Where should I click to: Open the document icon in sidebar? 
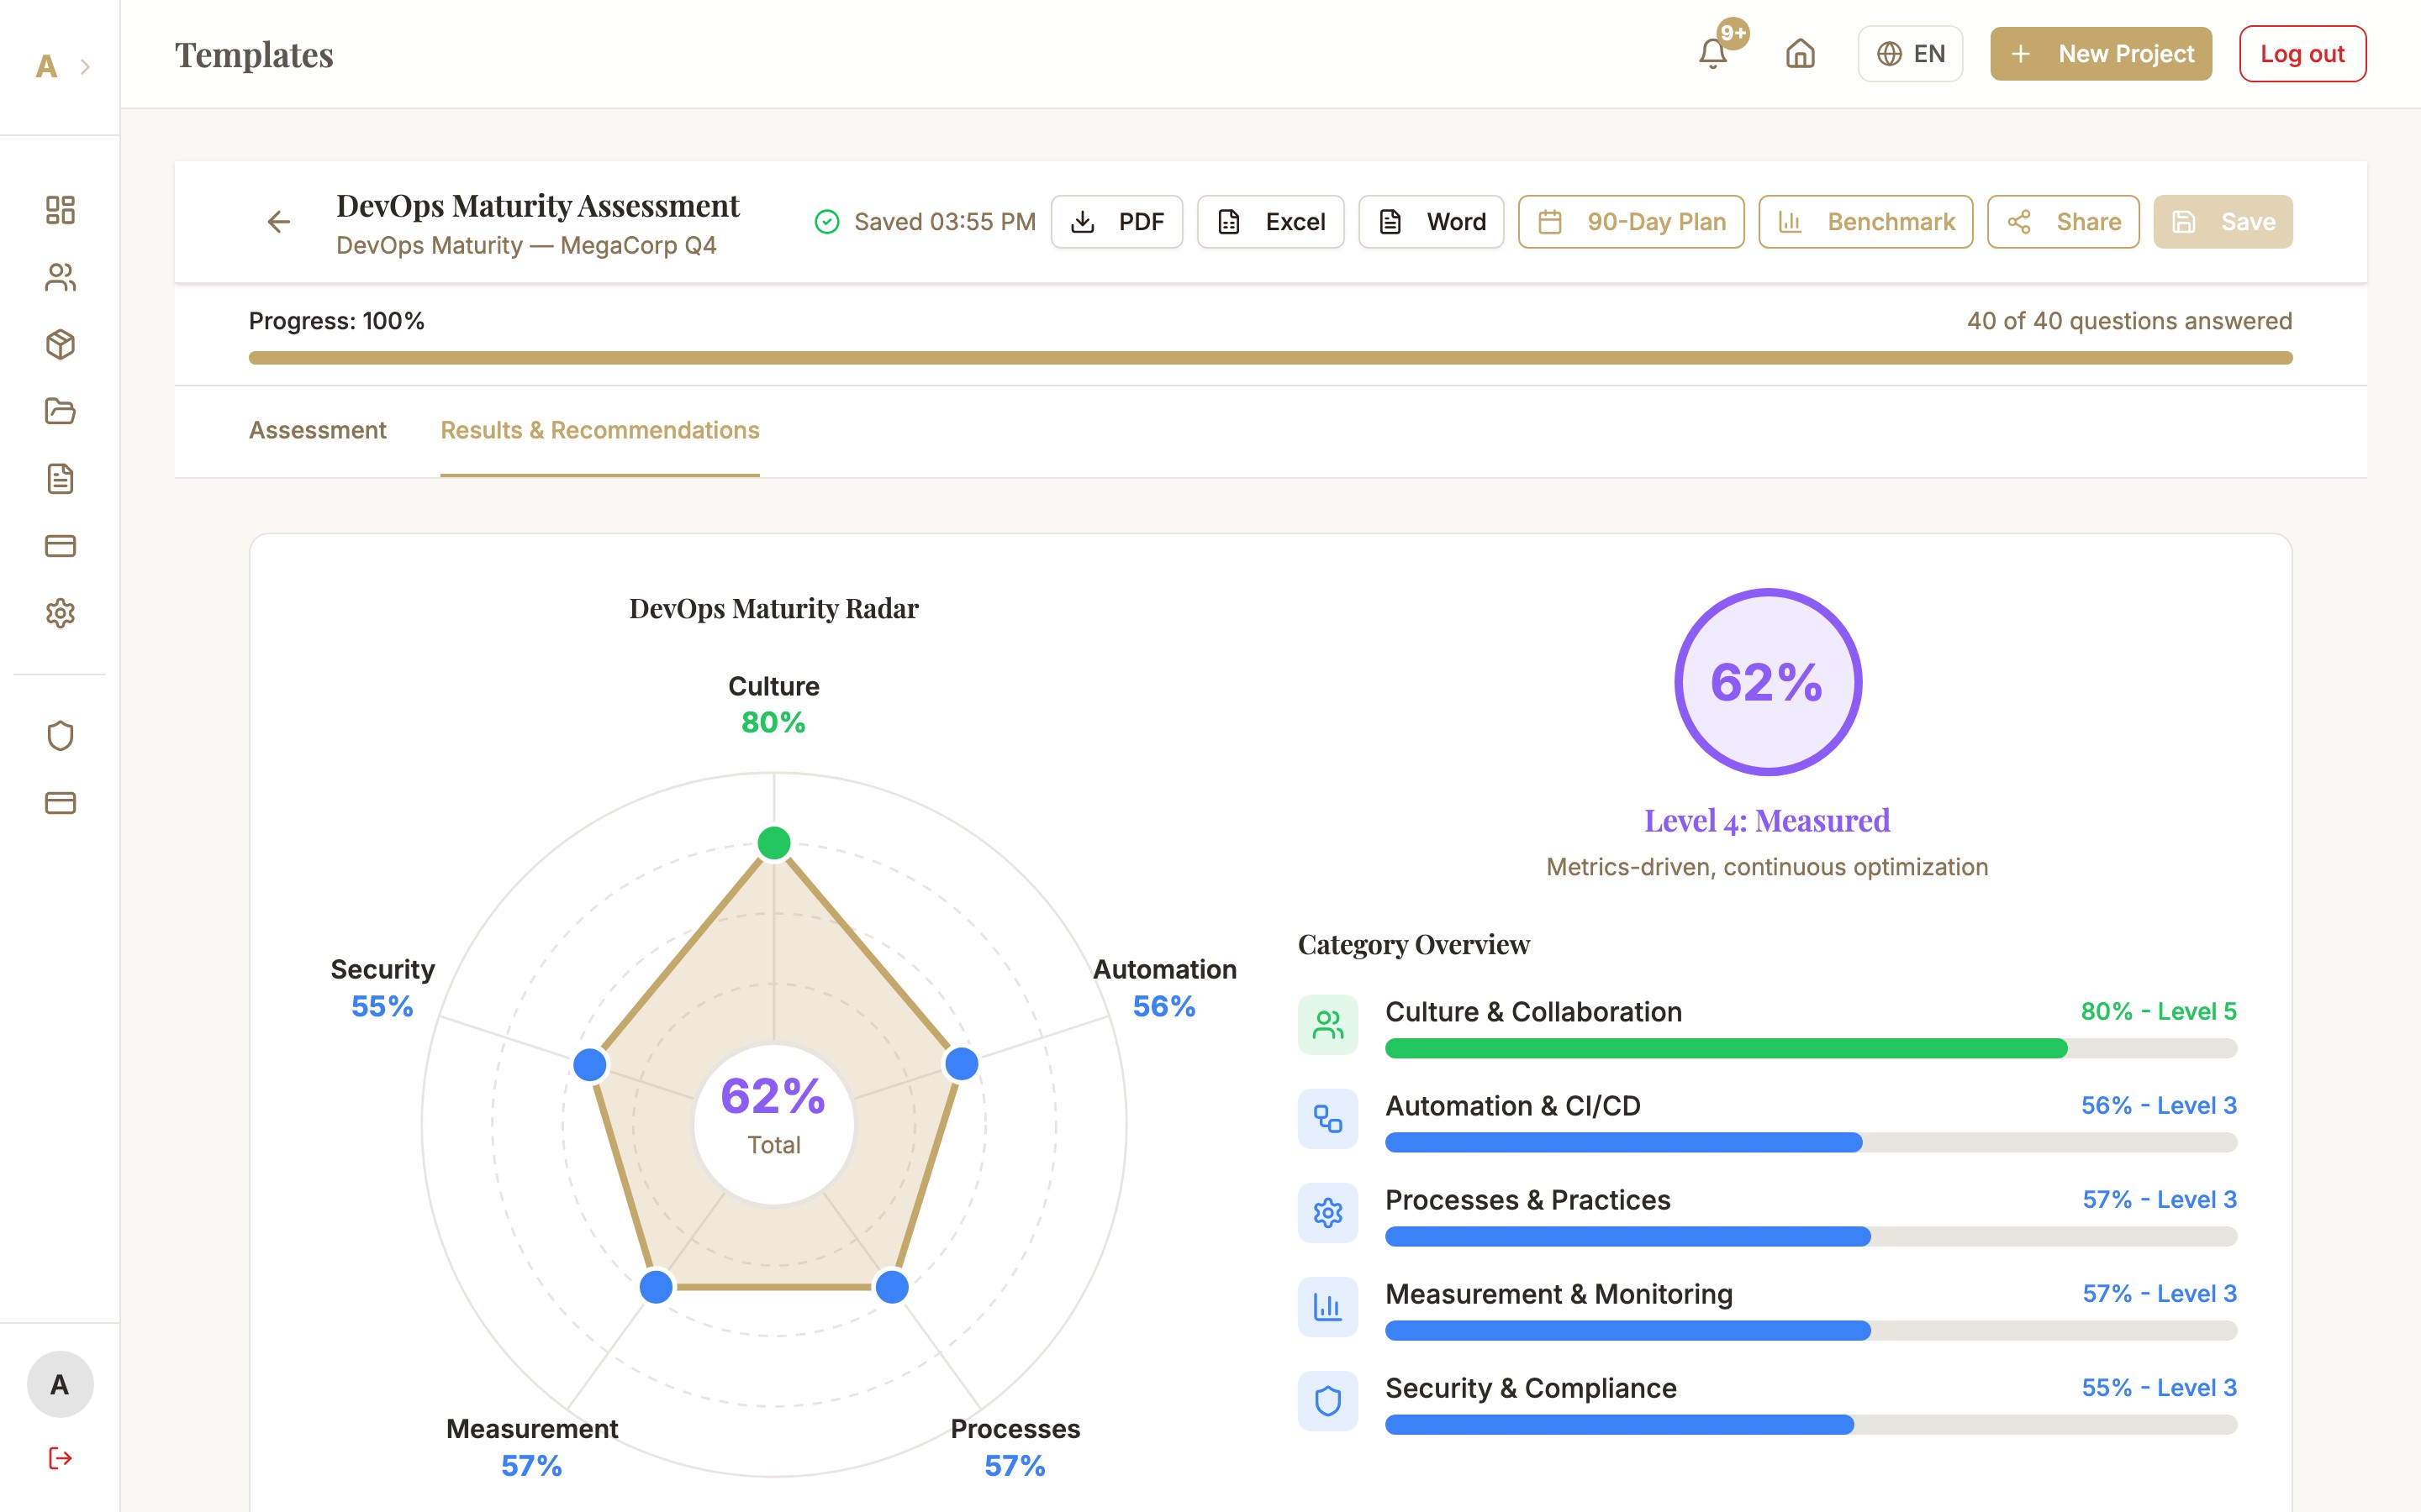[x=60, y=478]
